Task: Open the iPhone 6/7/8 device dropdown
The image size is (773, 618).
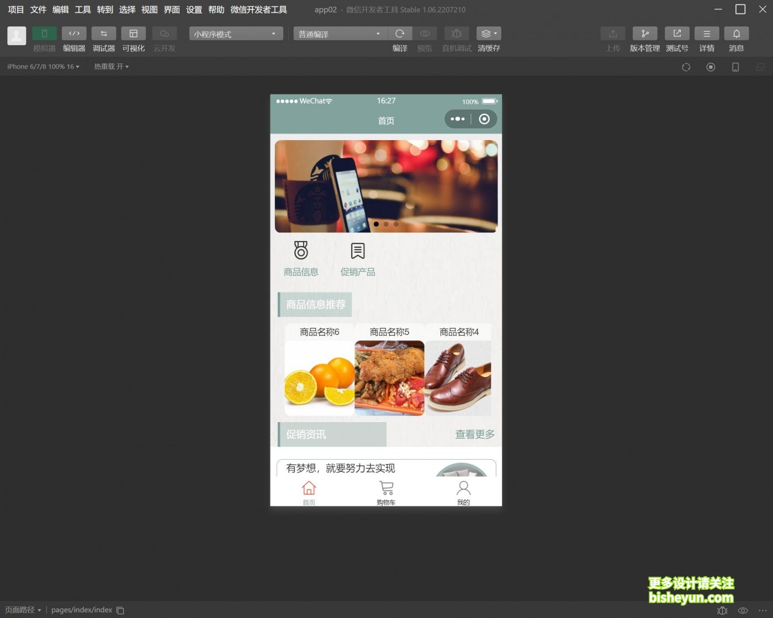Action: point(43,67)
